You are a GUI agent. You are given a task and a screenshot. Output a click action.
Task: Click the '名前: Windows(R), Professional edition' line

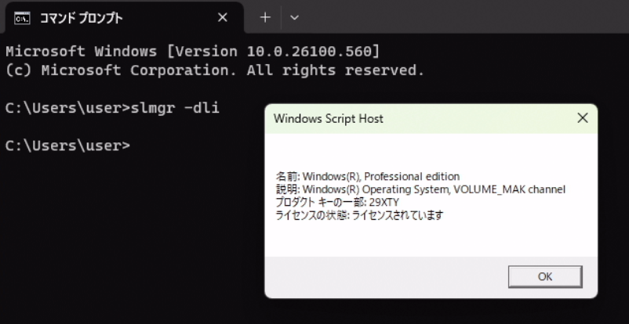pos(368,176)
